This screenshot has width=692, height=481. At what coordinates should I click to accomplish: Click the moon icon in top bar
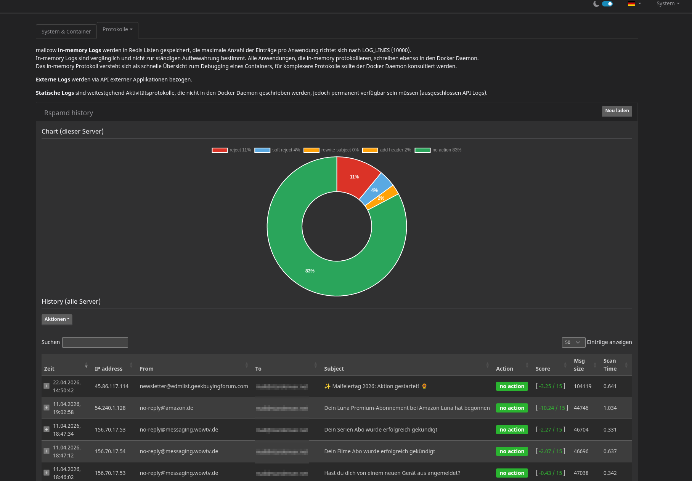(596, 4)
